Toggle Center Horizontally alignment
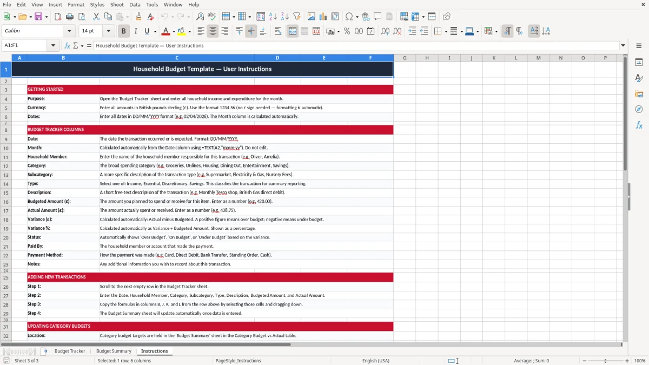649x365 pixels. (213, 31)
